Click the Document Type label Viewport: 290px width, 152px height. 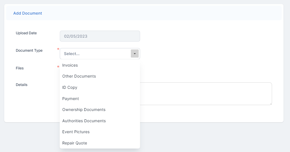[29, 50]
